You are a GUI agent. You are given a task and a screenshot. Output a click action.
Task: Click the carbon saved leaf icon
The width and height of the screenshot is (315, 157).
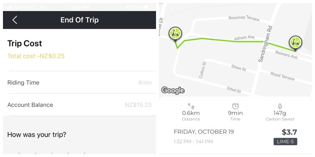pos(280,106)
